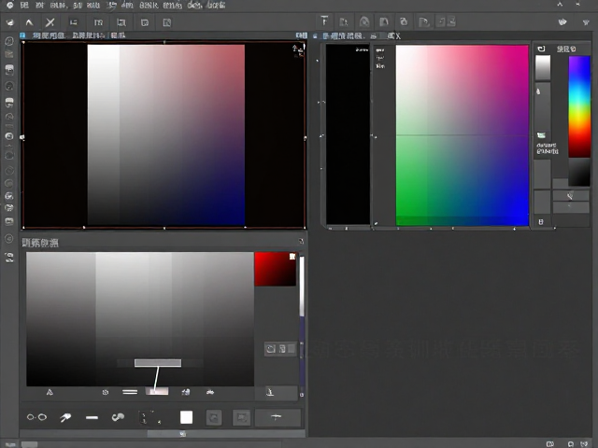This screenshot has height=448, width=598.
Task: Click the rotate arrow icon atop right panel
Action: tap(541, 49)
